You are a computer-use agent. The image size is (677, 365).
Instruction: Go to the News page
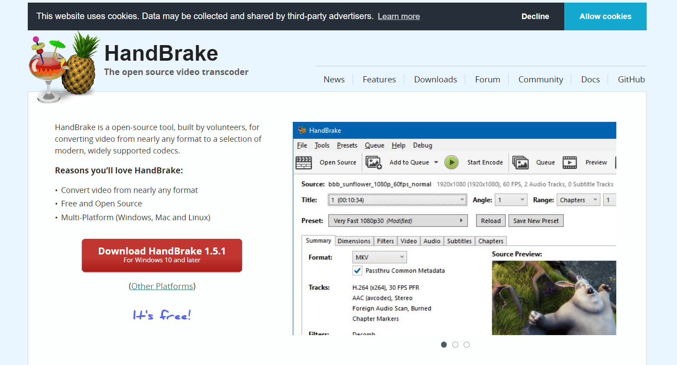(x=334, y=79)
